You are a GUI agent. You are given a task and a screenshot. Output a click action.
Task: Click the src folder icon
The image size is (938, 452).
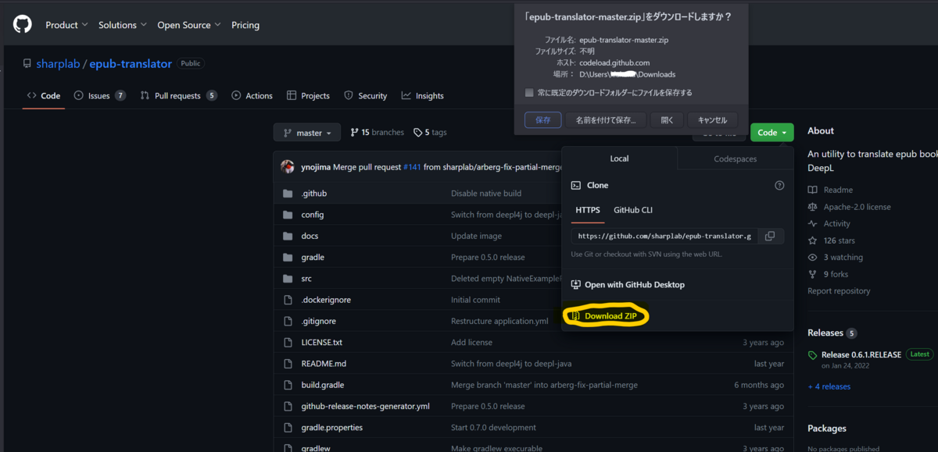point(287,279)
